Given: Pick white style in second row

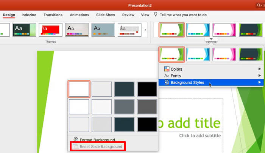Looking at the screenshot, I should [79, 107].
